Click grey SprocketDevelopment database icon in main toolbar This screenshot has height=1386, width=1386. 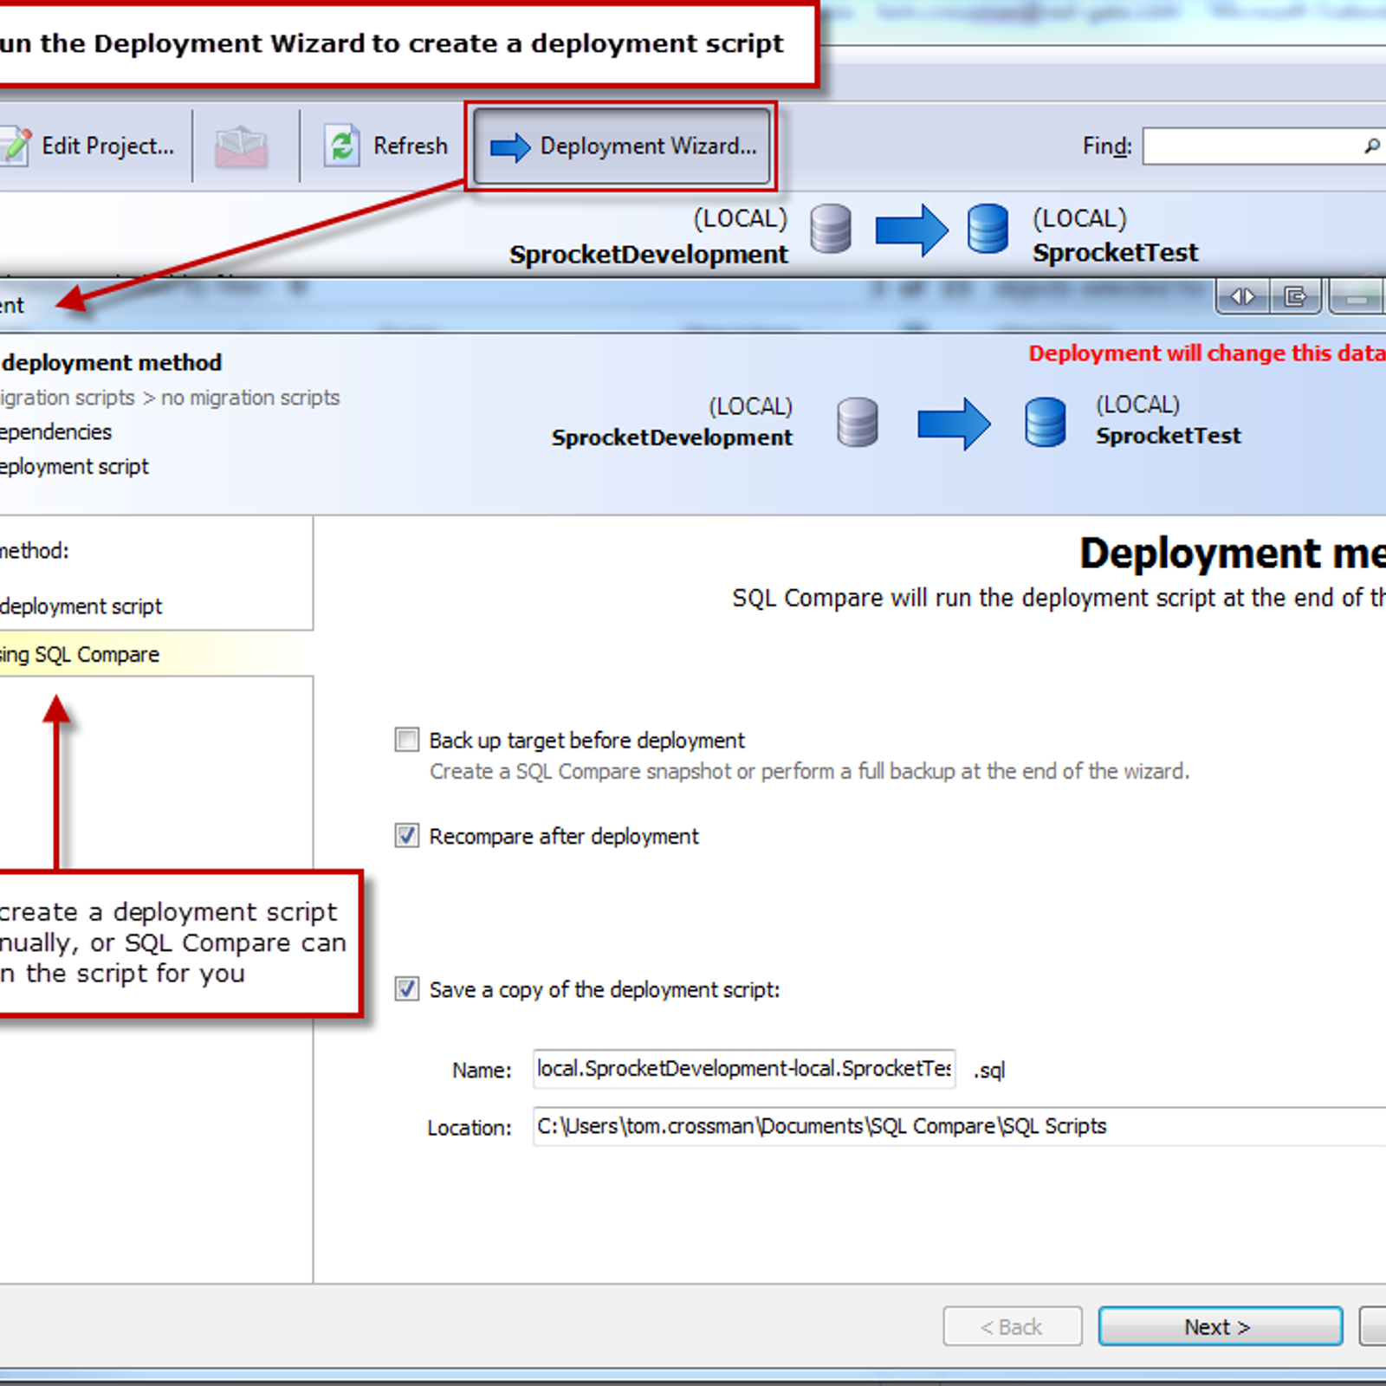[831, 229]
